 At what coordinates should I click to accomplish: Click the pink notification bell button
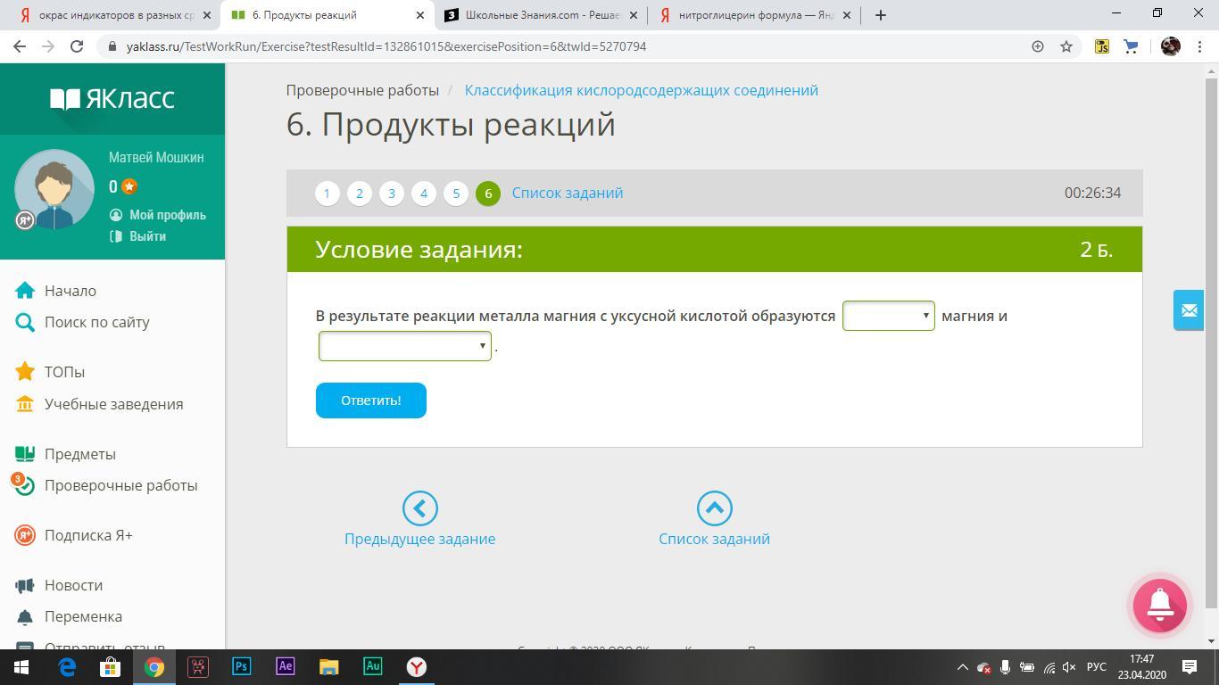point(1159,605)
